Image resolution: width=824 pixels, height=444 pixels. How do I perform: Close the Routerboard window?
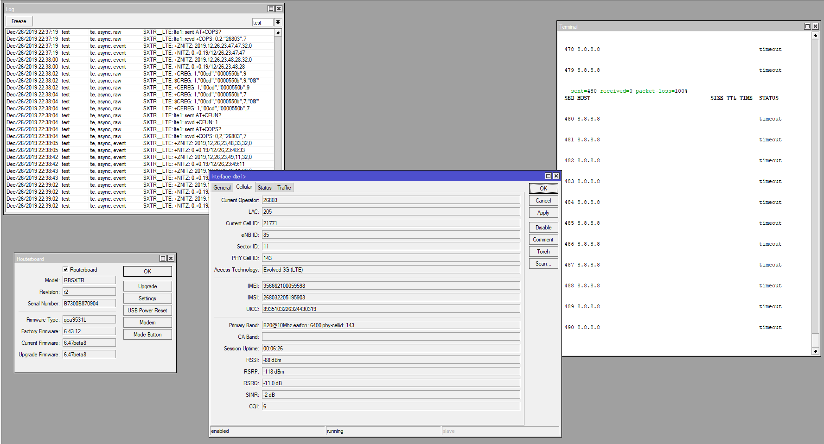point(171,259)
